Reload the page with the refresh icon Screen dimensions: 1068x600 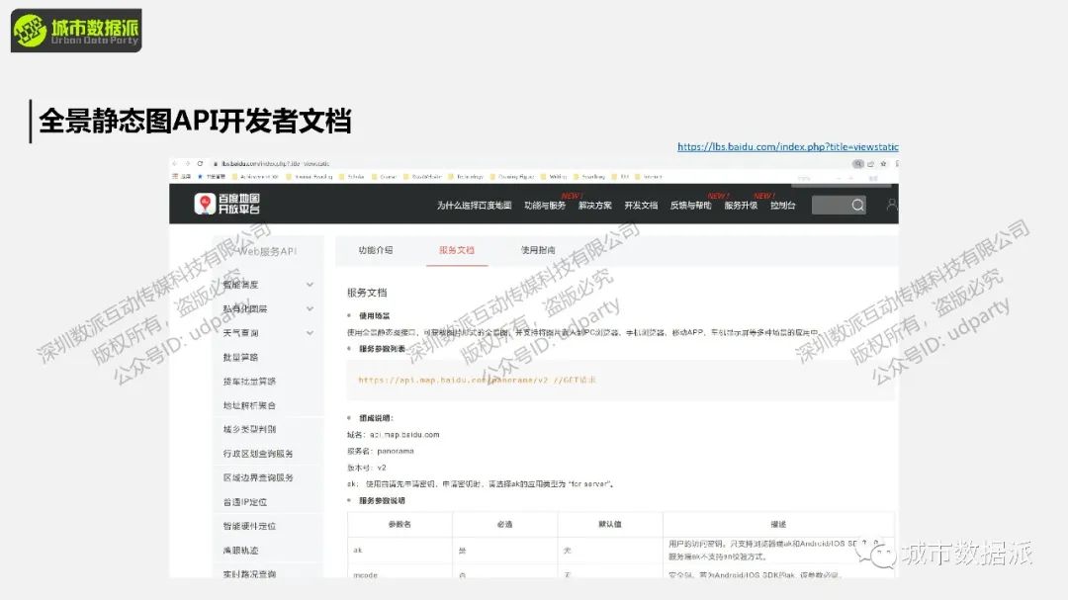pos(200,163)
